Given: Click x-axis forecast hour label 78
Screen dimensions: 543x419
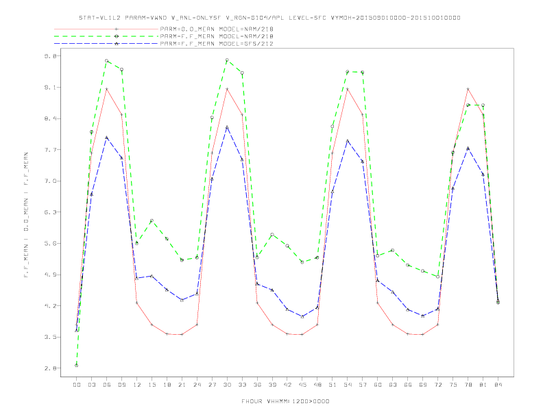Looking at the screenshot, I should [468, 385].
